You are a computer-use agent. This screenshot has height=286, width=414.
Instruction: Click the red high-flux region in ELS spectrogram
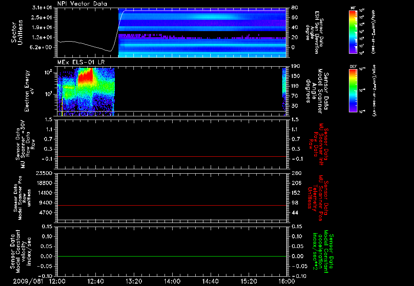pyautogui.click(x=85, y=75)
